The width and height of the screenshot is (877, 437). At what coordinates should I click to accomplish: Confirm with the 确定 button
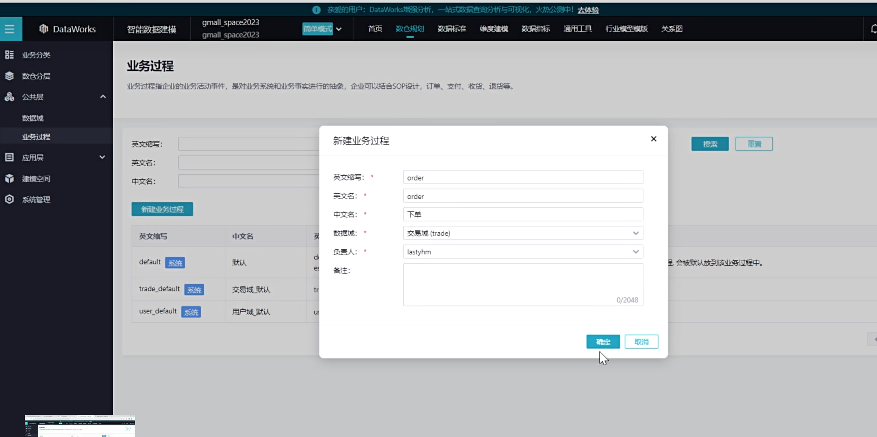603,342
